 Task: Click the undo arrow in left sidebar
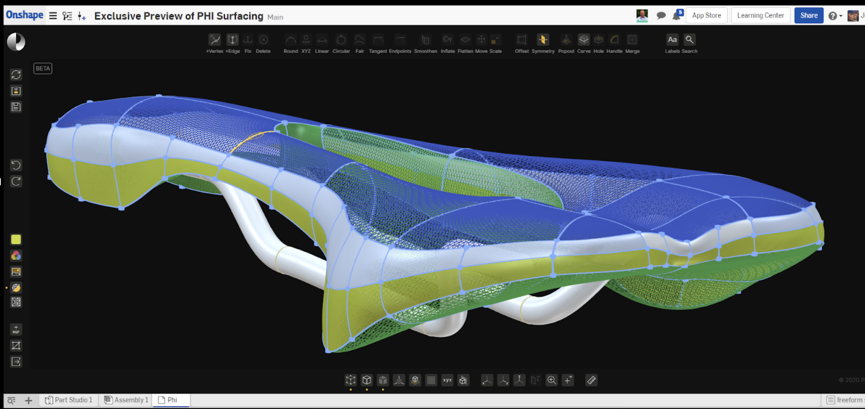16,165
